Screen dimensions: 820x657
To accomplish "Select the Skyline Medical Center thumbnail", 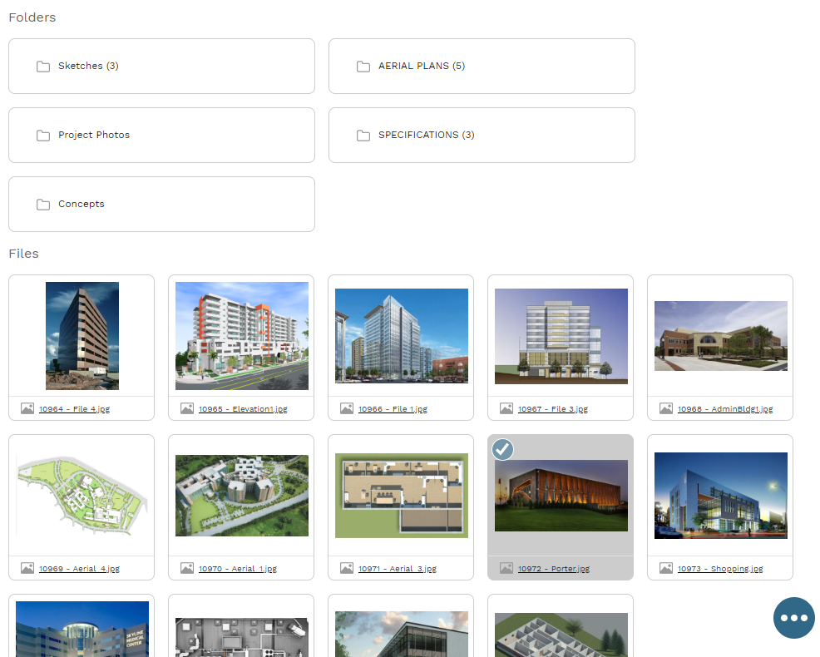I will (x=82, y=629).
